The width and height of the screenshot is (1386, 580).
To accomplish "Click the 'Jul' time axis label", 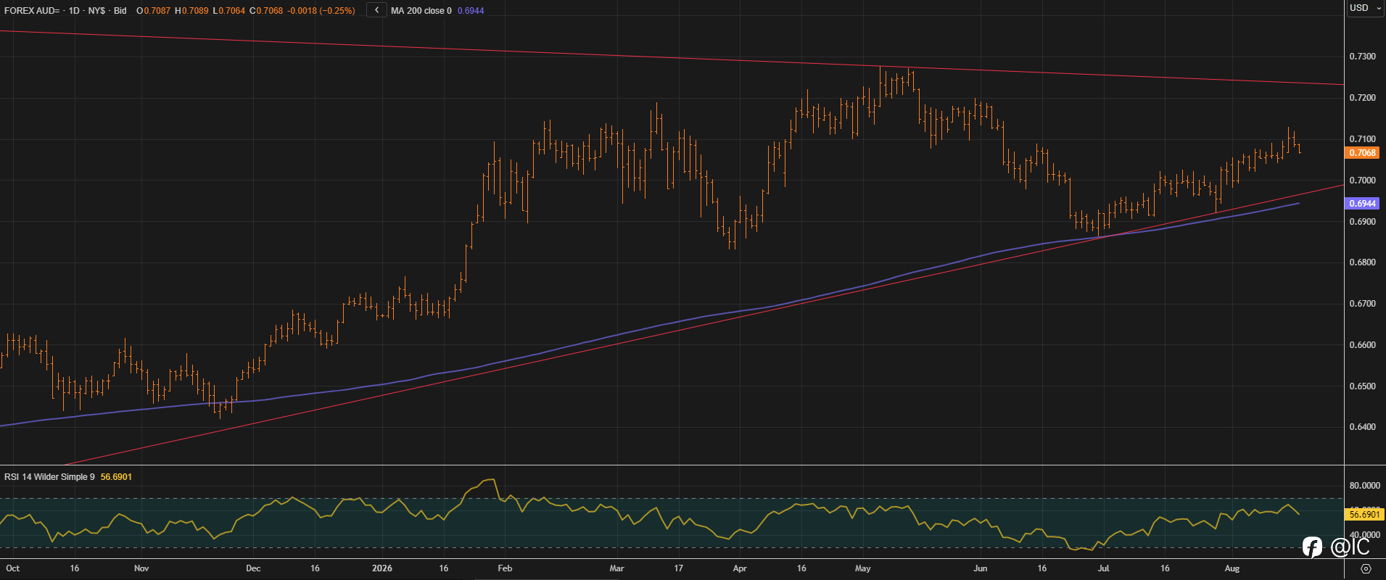I will (x=1103, y=568).
